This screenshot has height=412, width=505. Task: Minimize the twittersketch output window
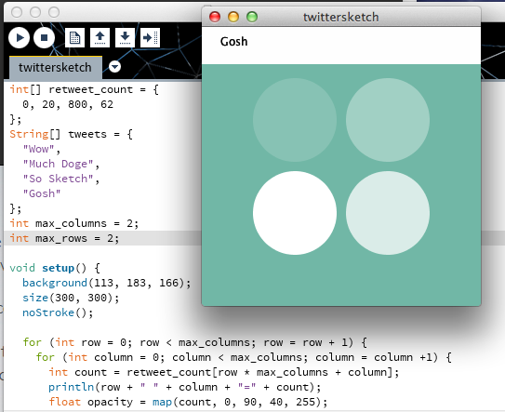coord(233,17)
